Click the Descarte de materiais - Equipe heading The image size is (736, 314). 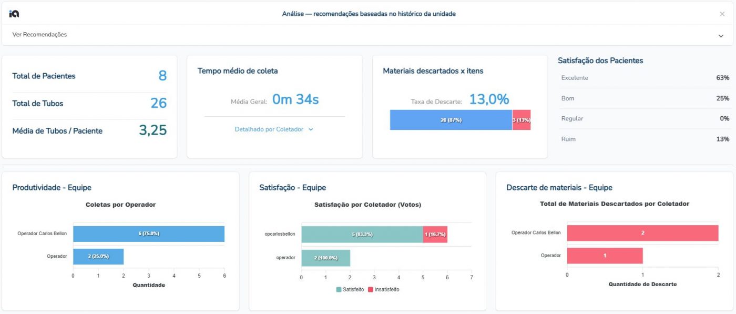tap(559, 187)
